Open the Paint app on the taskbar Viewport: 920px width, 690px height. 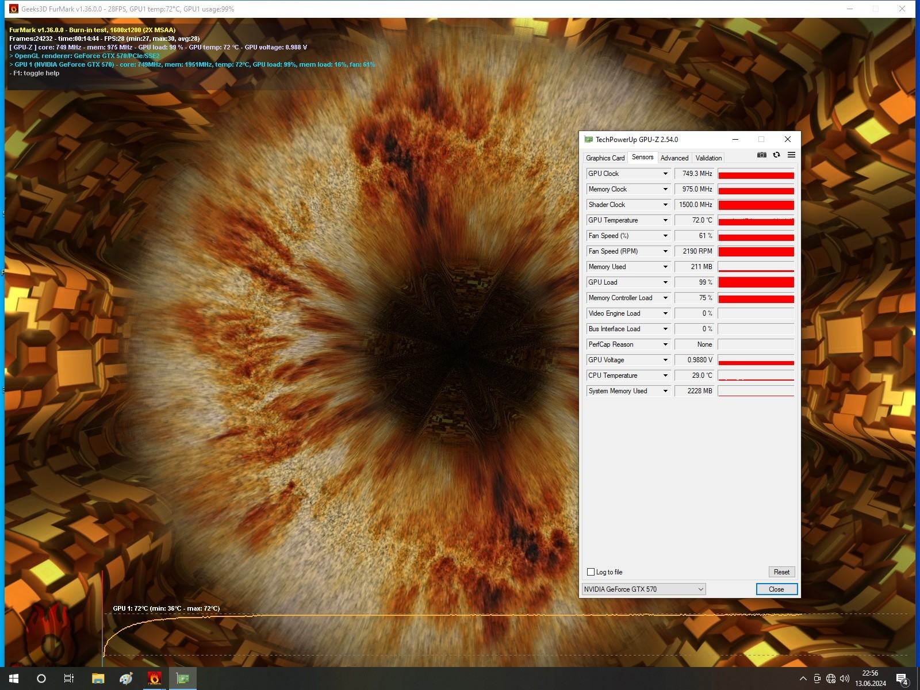click(x=126, y=678)
